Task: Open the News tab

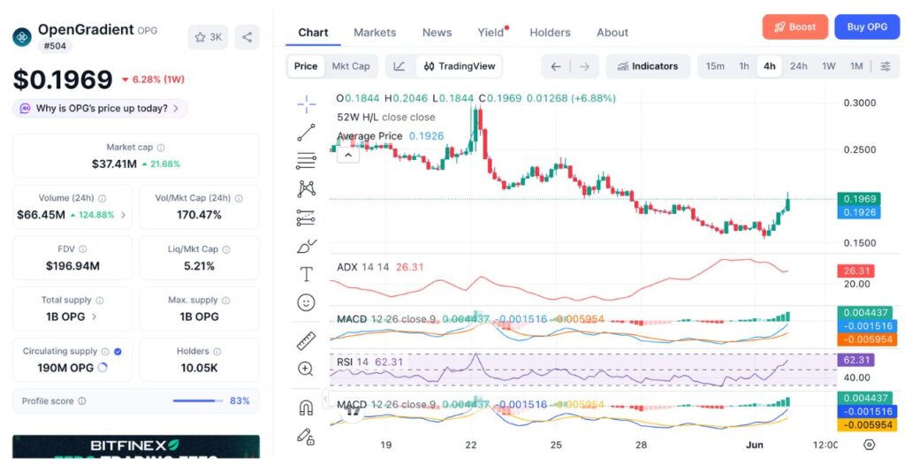Action: point(437,33)
